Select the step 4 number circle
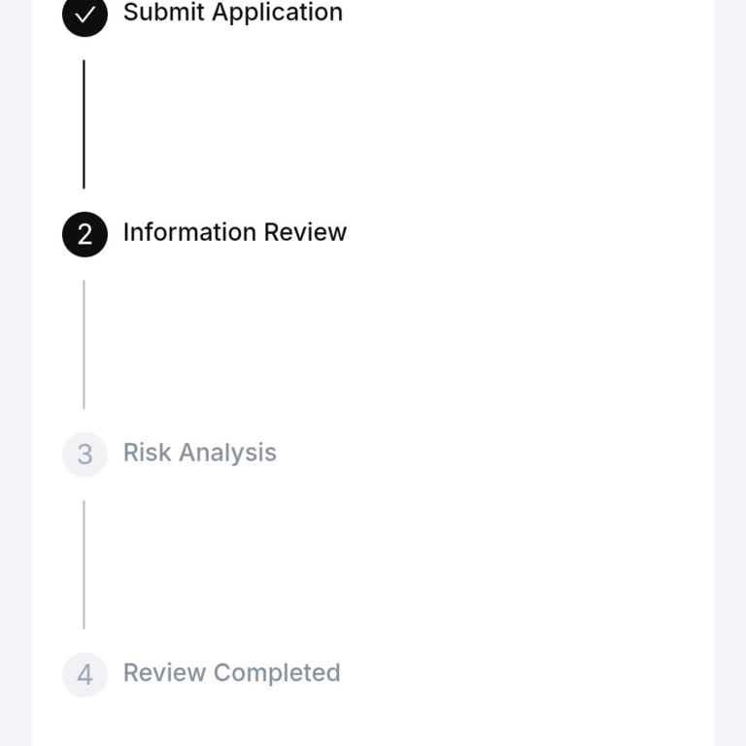 (x=85, y=674)
